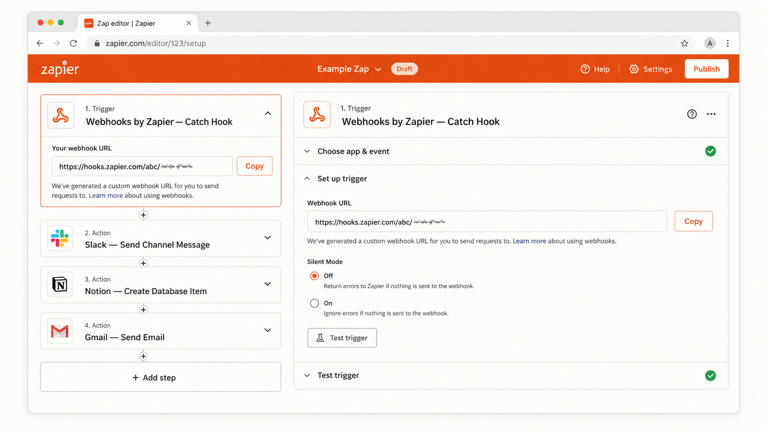Expand Choose app & event section
The width and height of the screenshot is (767, 431).
(307, 151)
